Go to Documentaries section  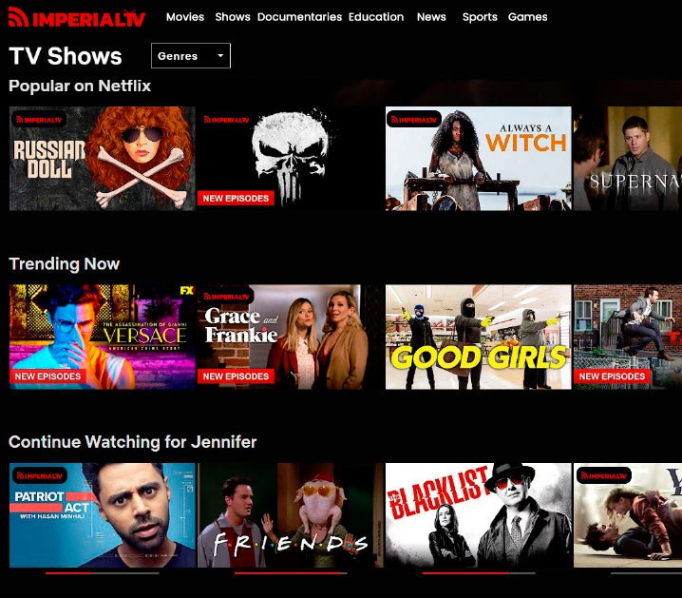click(299, 17)
